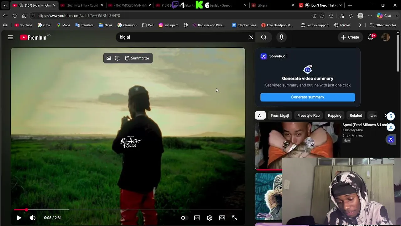This screenshot has width=401, height=226.
Task: Open the News bookmark
Action: [105, 25]
